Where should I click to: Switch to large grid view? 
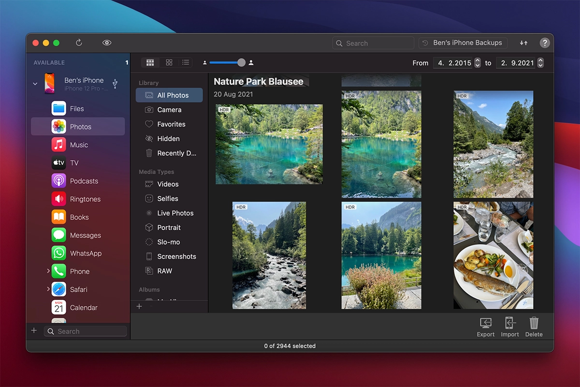click(150, 62)
